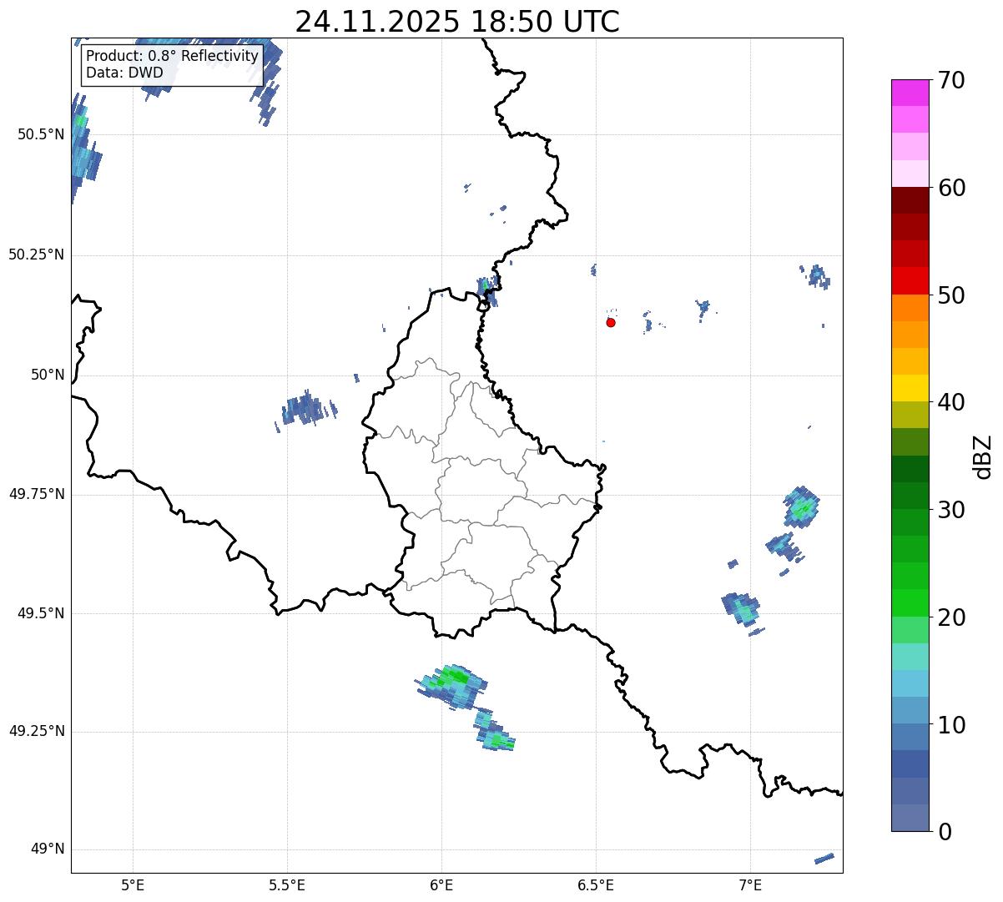Click the orange colorbar segment below 50
This screenshot has height=902, width=1003.
tap(910, 308)
